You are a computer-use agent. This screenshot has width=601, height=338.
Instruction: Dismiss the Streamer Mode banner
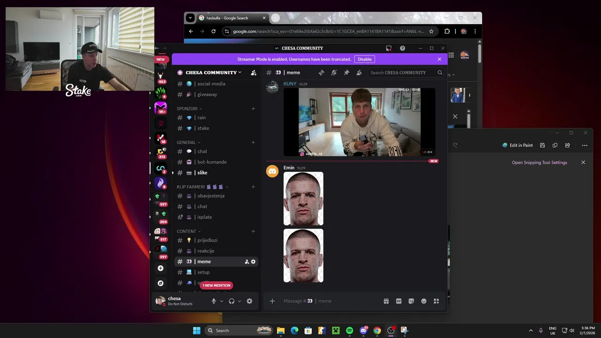click(439, 59)
